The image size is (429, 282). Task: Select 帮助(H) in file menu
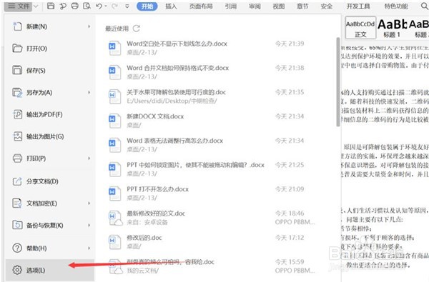click(51, 248)
